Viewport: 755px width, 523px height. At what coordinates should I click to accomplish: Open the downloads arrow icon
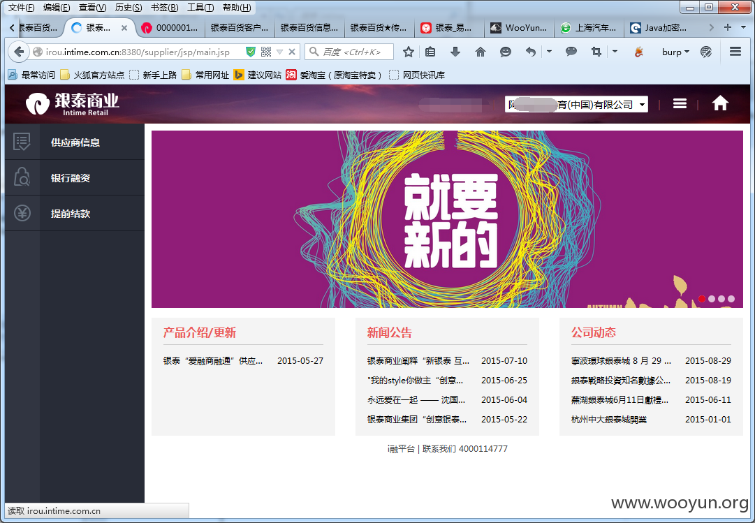[x=455, y=52]
